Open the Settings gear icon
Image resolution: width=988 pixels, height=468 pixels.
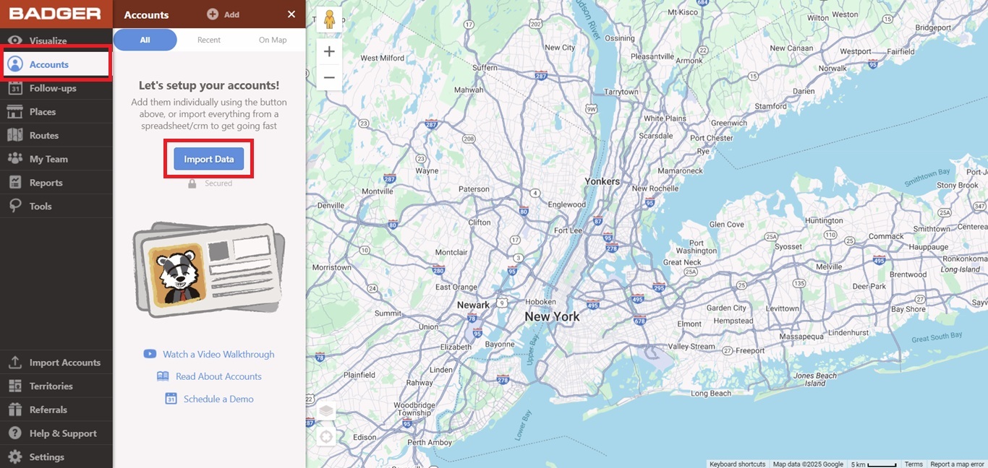(15, 457)
